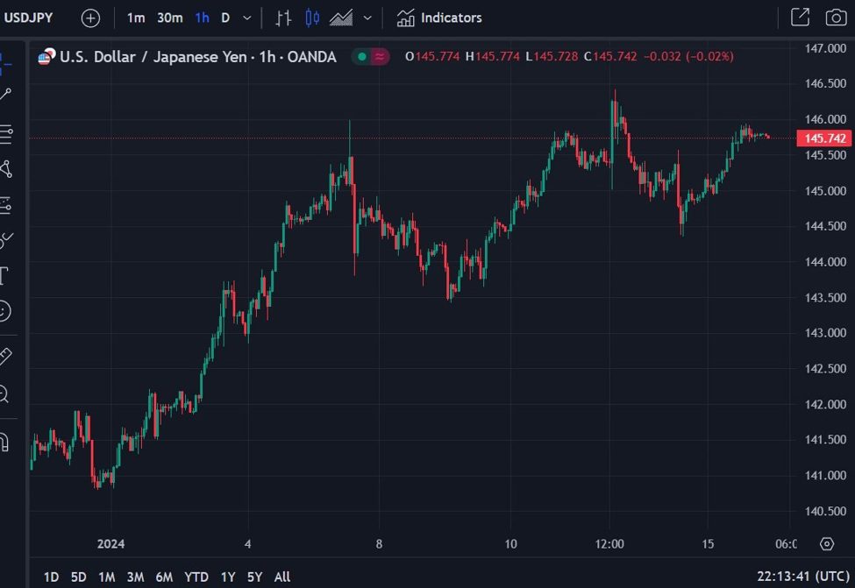This screenshot has width=855, height=588.
Task: Open the Fibonacci retracement tool
Action: [4, 134]
